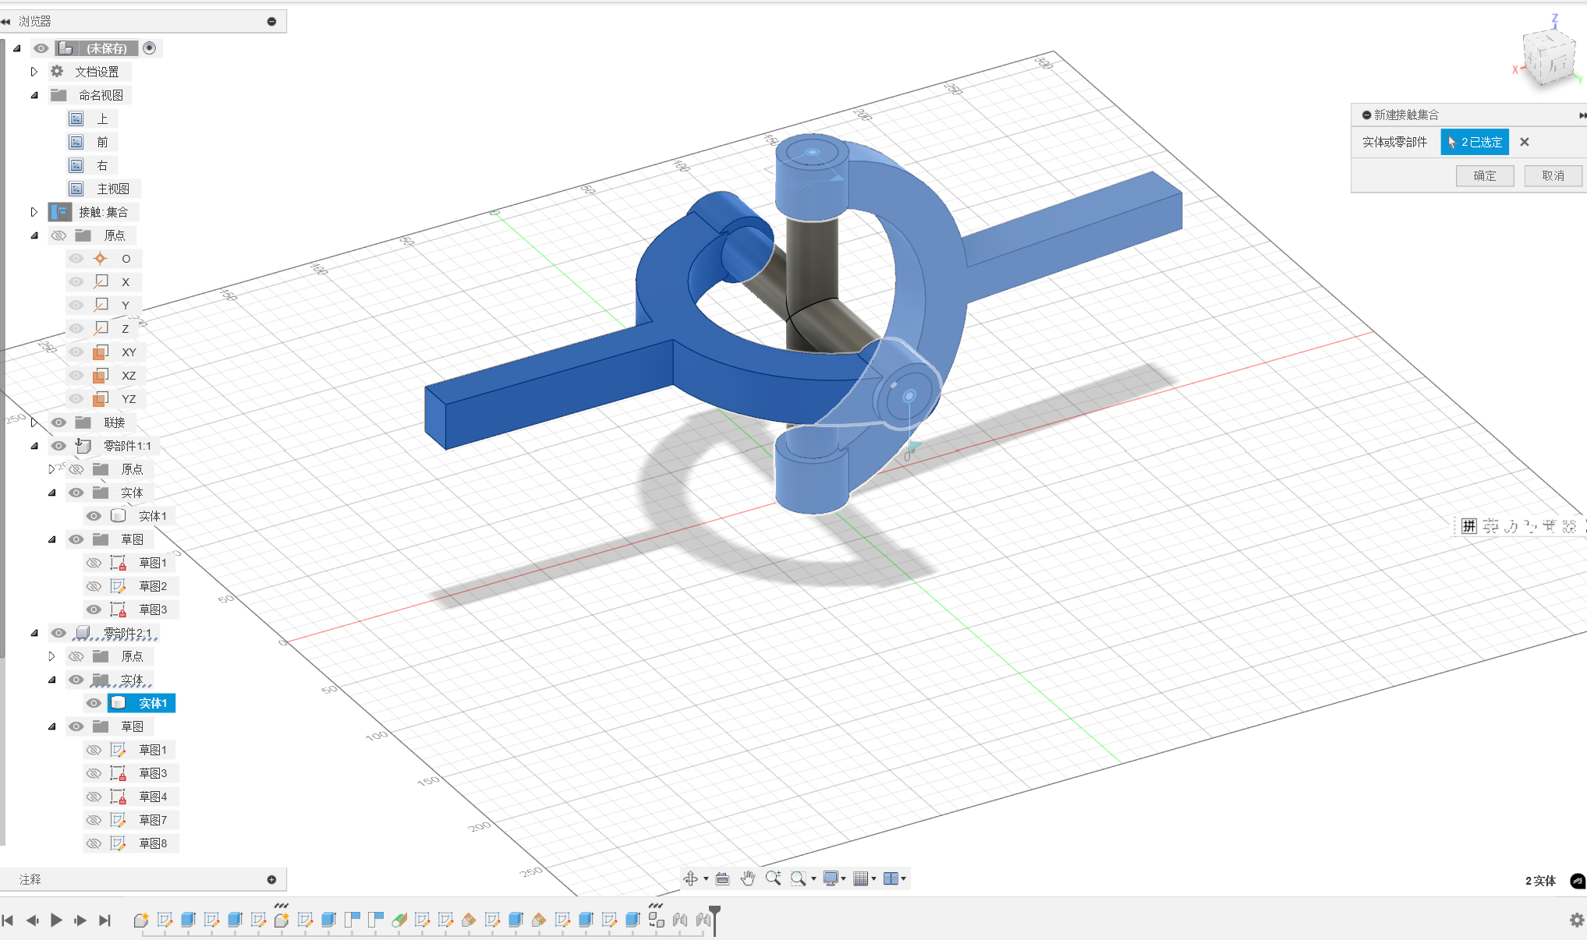The image size is (1587, 940).
Task: Click the 文档设置 gear icon
Action: coord(57,72)
